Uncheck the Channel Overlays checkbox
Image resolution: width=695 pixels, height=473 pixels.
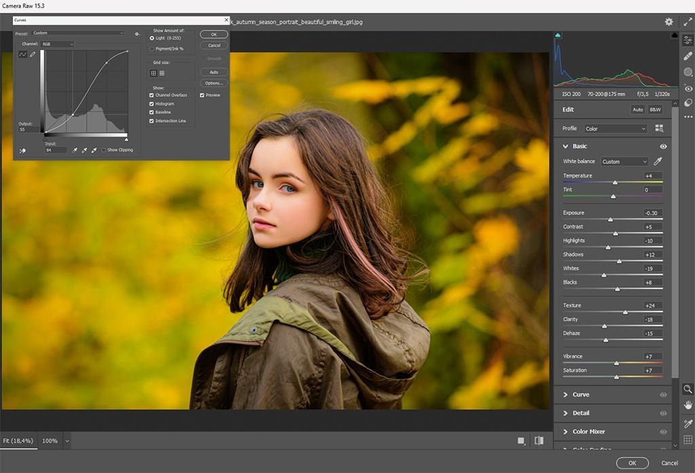tap(151, 96)
